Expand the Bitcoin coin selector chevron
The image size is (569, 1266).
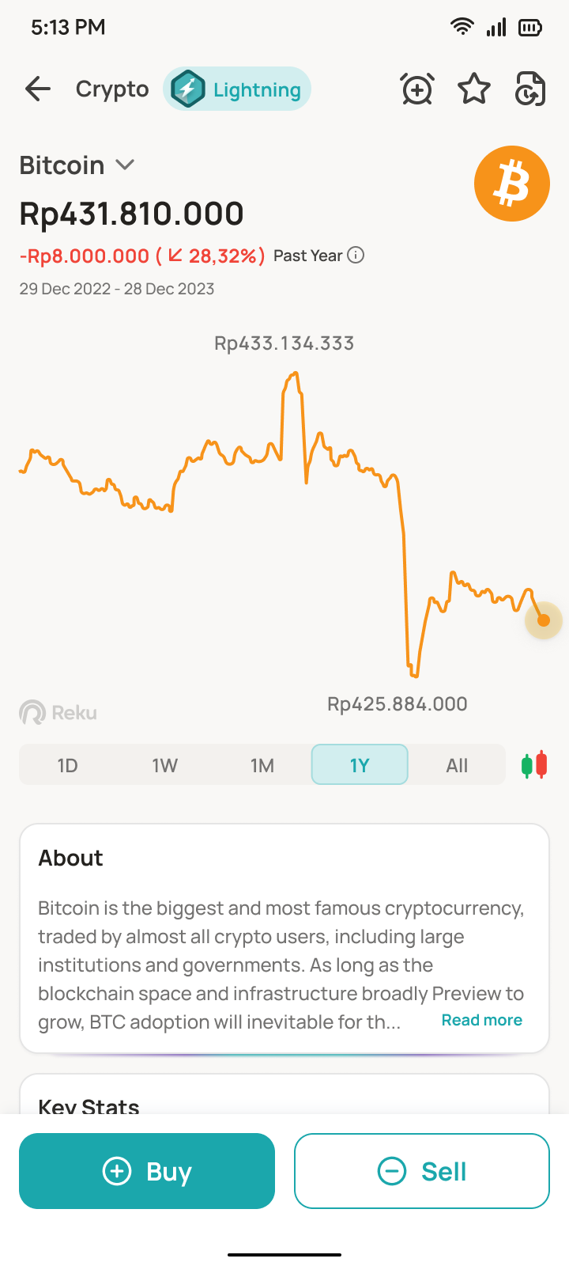coord(125,165)
